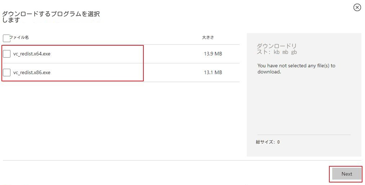365x185 pixels.
Task: Click the word download in the message
Action: pos(269,72)
